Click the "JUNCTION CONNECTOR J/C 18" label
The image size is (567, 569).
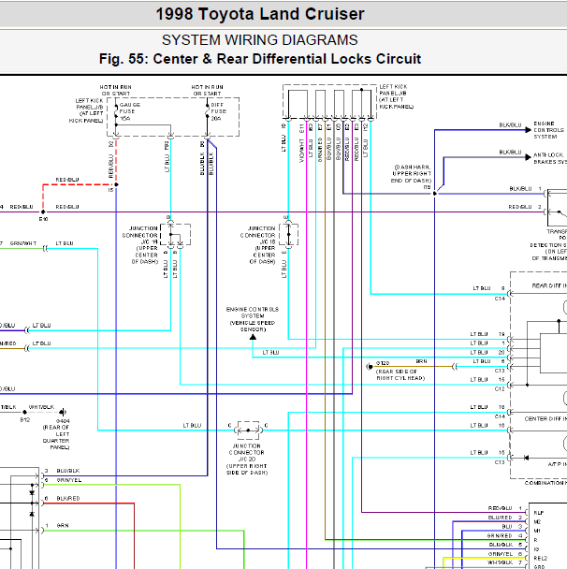(x=257, y=235)
